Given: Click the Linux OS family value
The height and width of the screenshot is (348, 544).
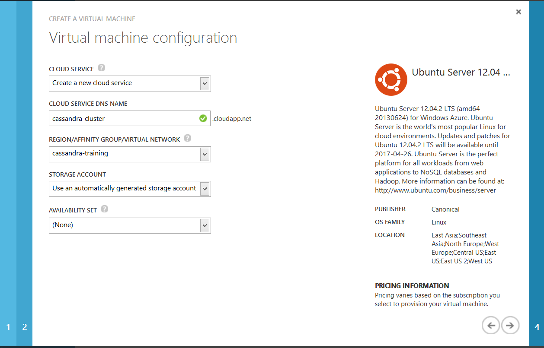Looking at the screenshot, I should click(x=439, y=222).
